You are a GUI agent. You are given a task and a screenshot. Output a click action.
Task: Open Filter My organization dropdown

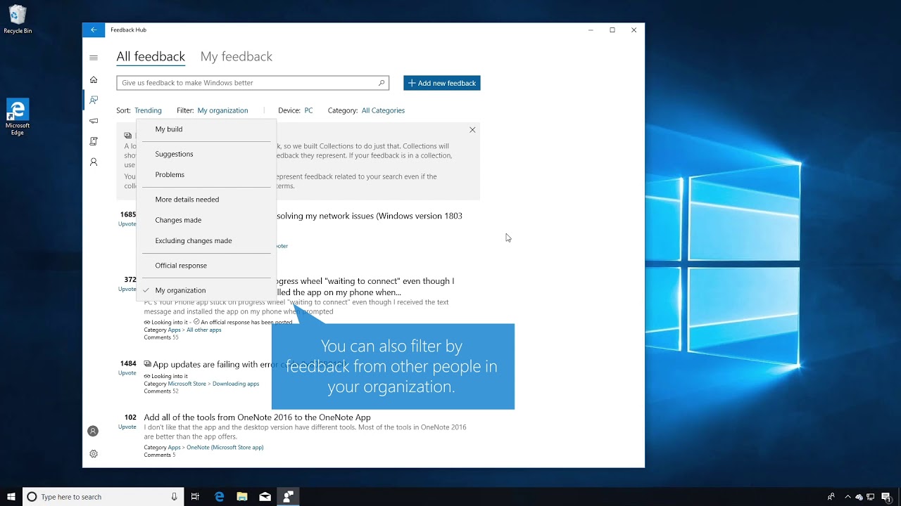[222, 110]
